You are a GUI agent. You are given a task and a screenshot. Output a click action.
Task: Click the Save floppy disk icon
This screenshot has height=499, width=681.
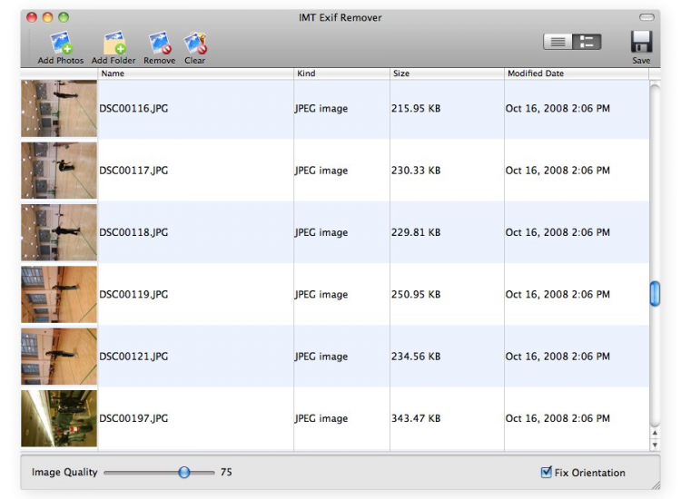click(641, 42)
